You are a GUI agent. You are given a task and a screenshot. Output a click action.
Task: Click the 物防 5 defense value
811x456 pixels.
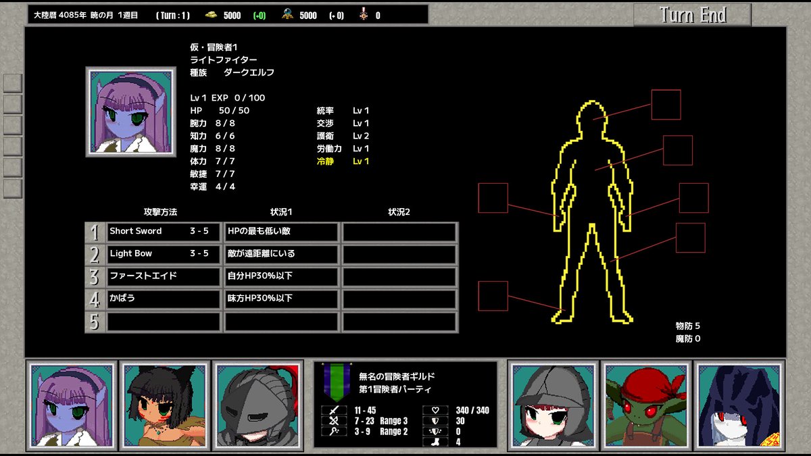pyautogui.click(x=688, y=326)
